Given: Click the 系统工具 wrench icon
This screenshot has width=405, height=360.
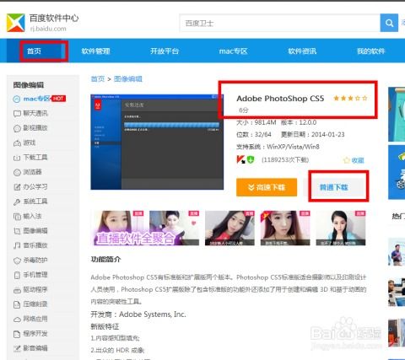Looking at the screenshot, I should click(x=17, y=201).
